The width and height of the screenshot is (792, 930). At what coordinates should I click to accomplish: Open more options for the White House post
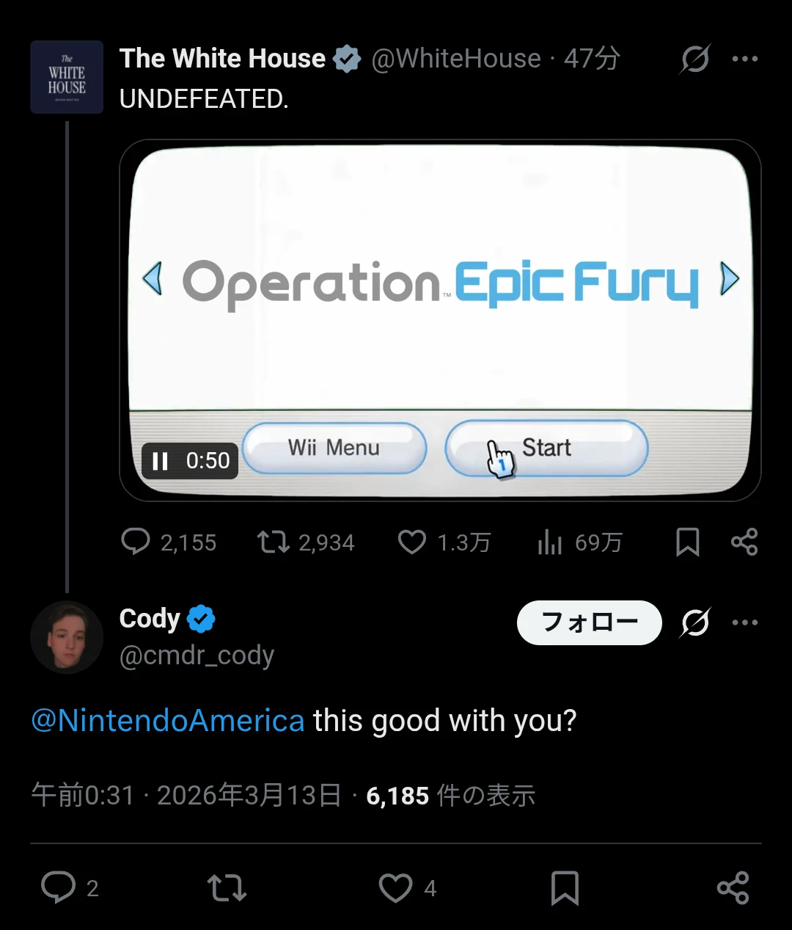(745, 59)
